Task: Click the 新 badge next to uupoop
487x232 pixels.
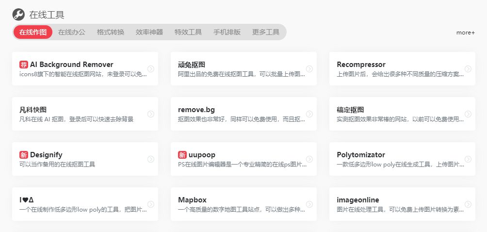Action: coord(182,155)
